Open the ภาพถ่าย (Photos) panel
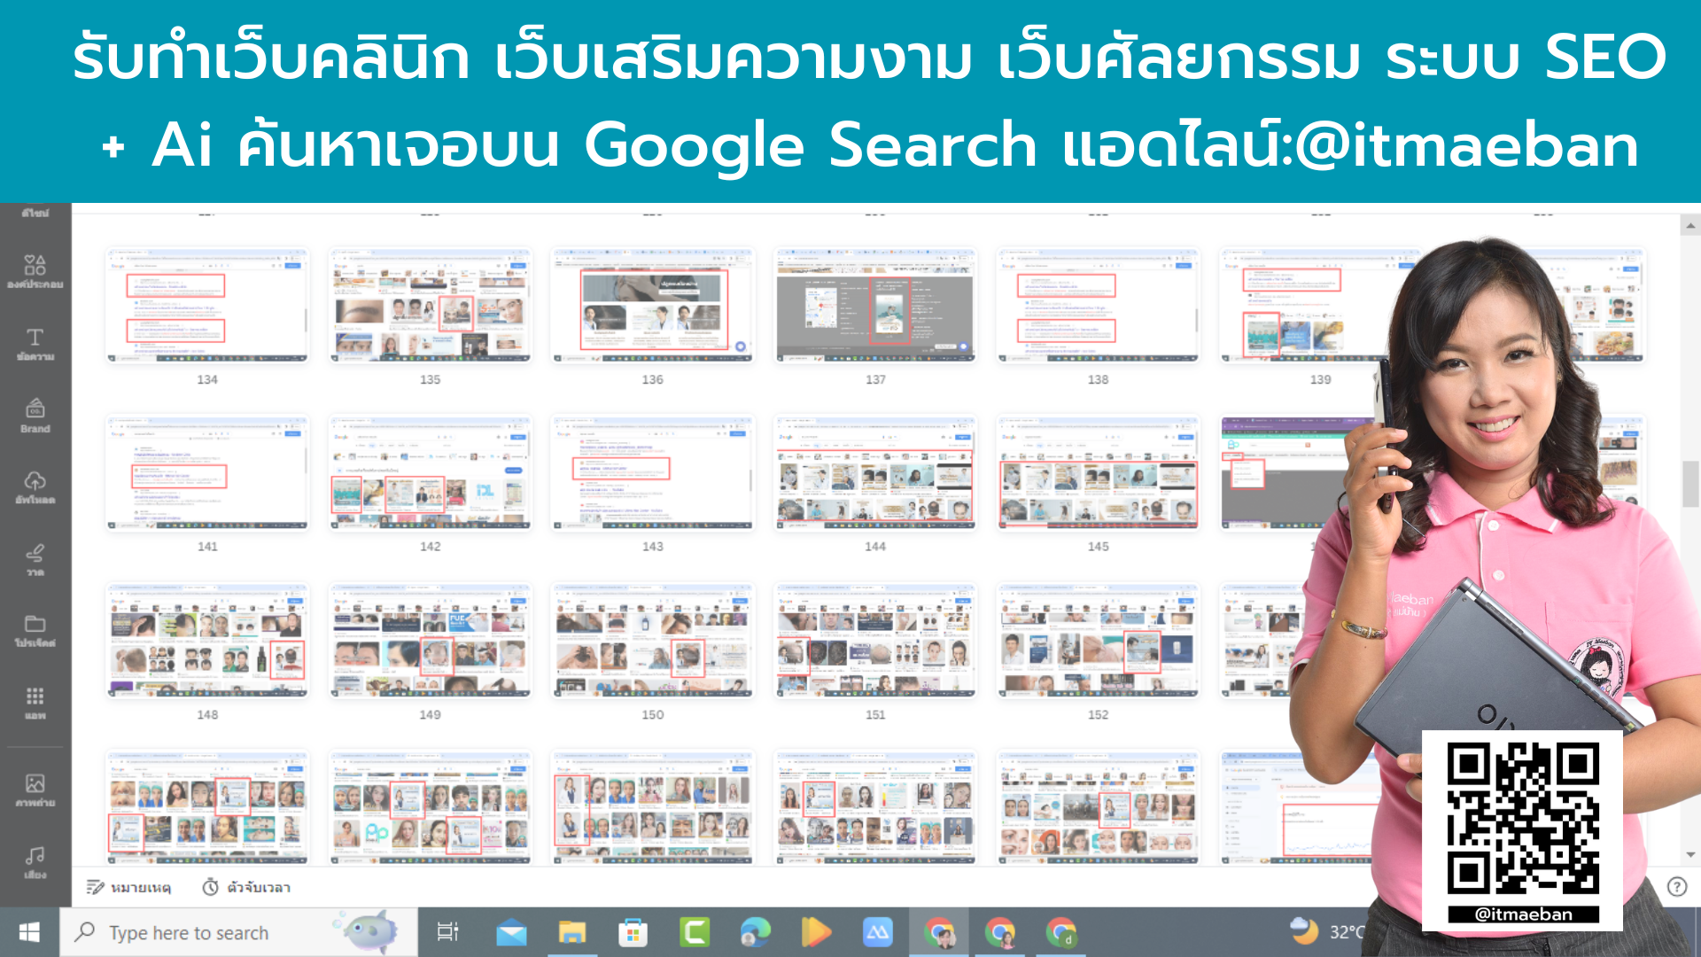The height and width of the screenshot is (957, 1701). (x=34, y=789)
